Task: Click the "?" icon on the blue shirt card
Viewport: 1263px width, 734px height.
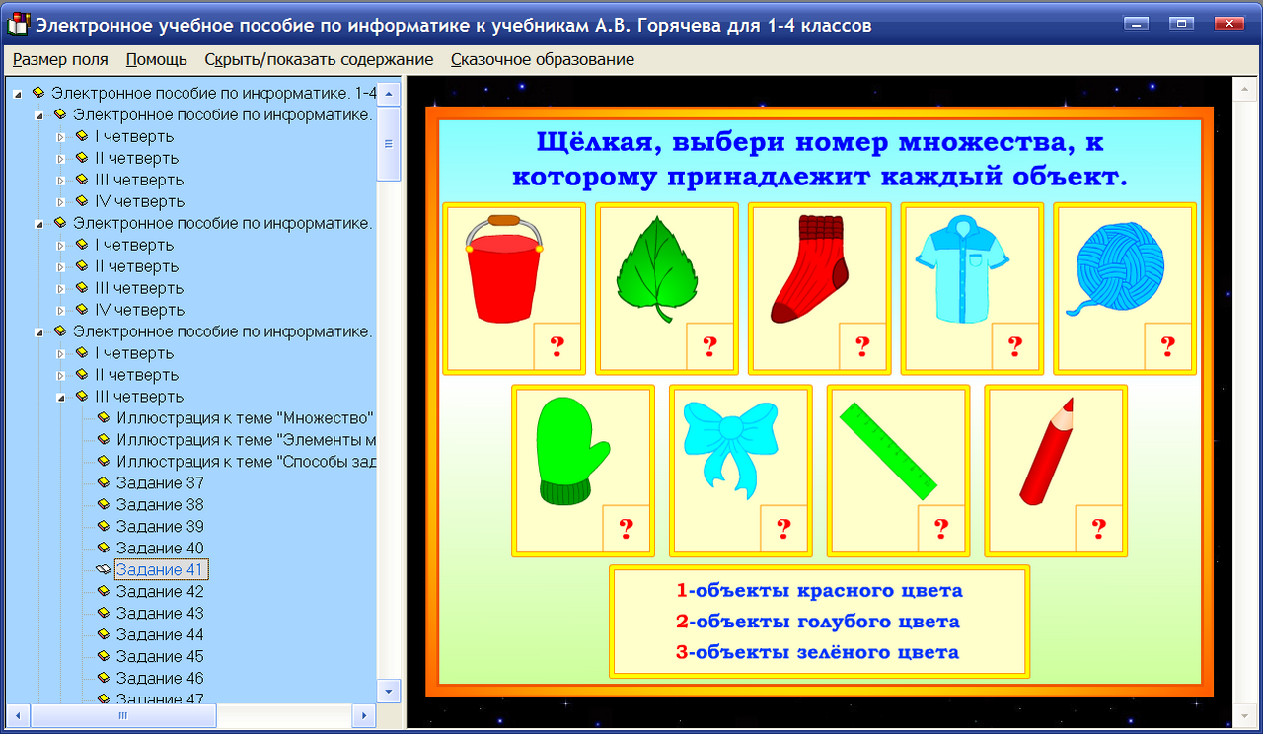Action: 1014,346
